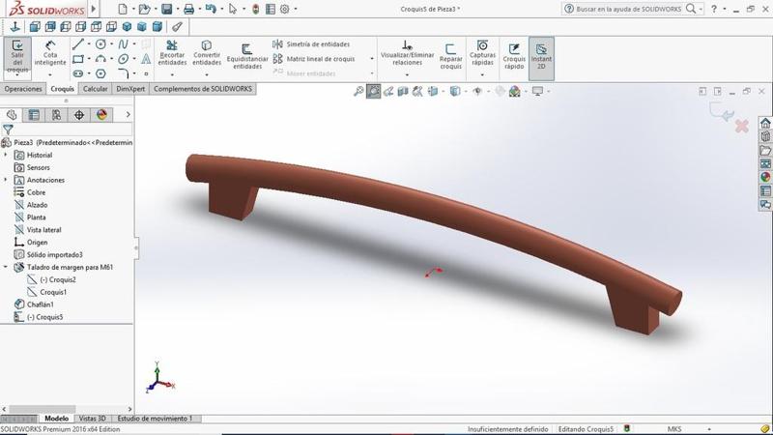Select the Slot sketch tool
This screenshot has width=773, height=435.
78,74
